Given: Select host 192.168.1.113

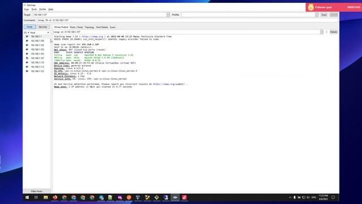Looking at the screenshot, I should click(37, 67).
